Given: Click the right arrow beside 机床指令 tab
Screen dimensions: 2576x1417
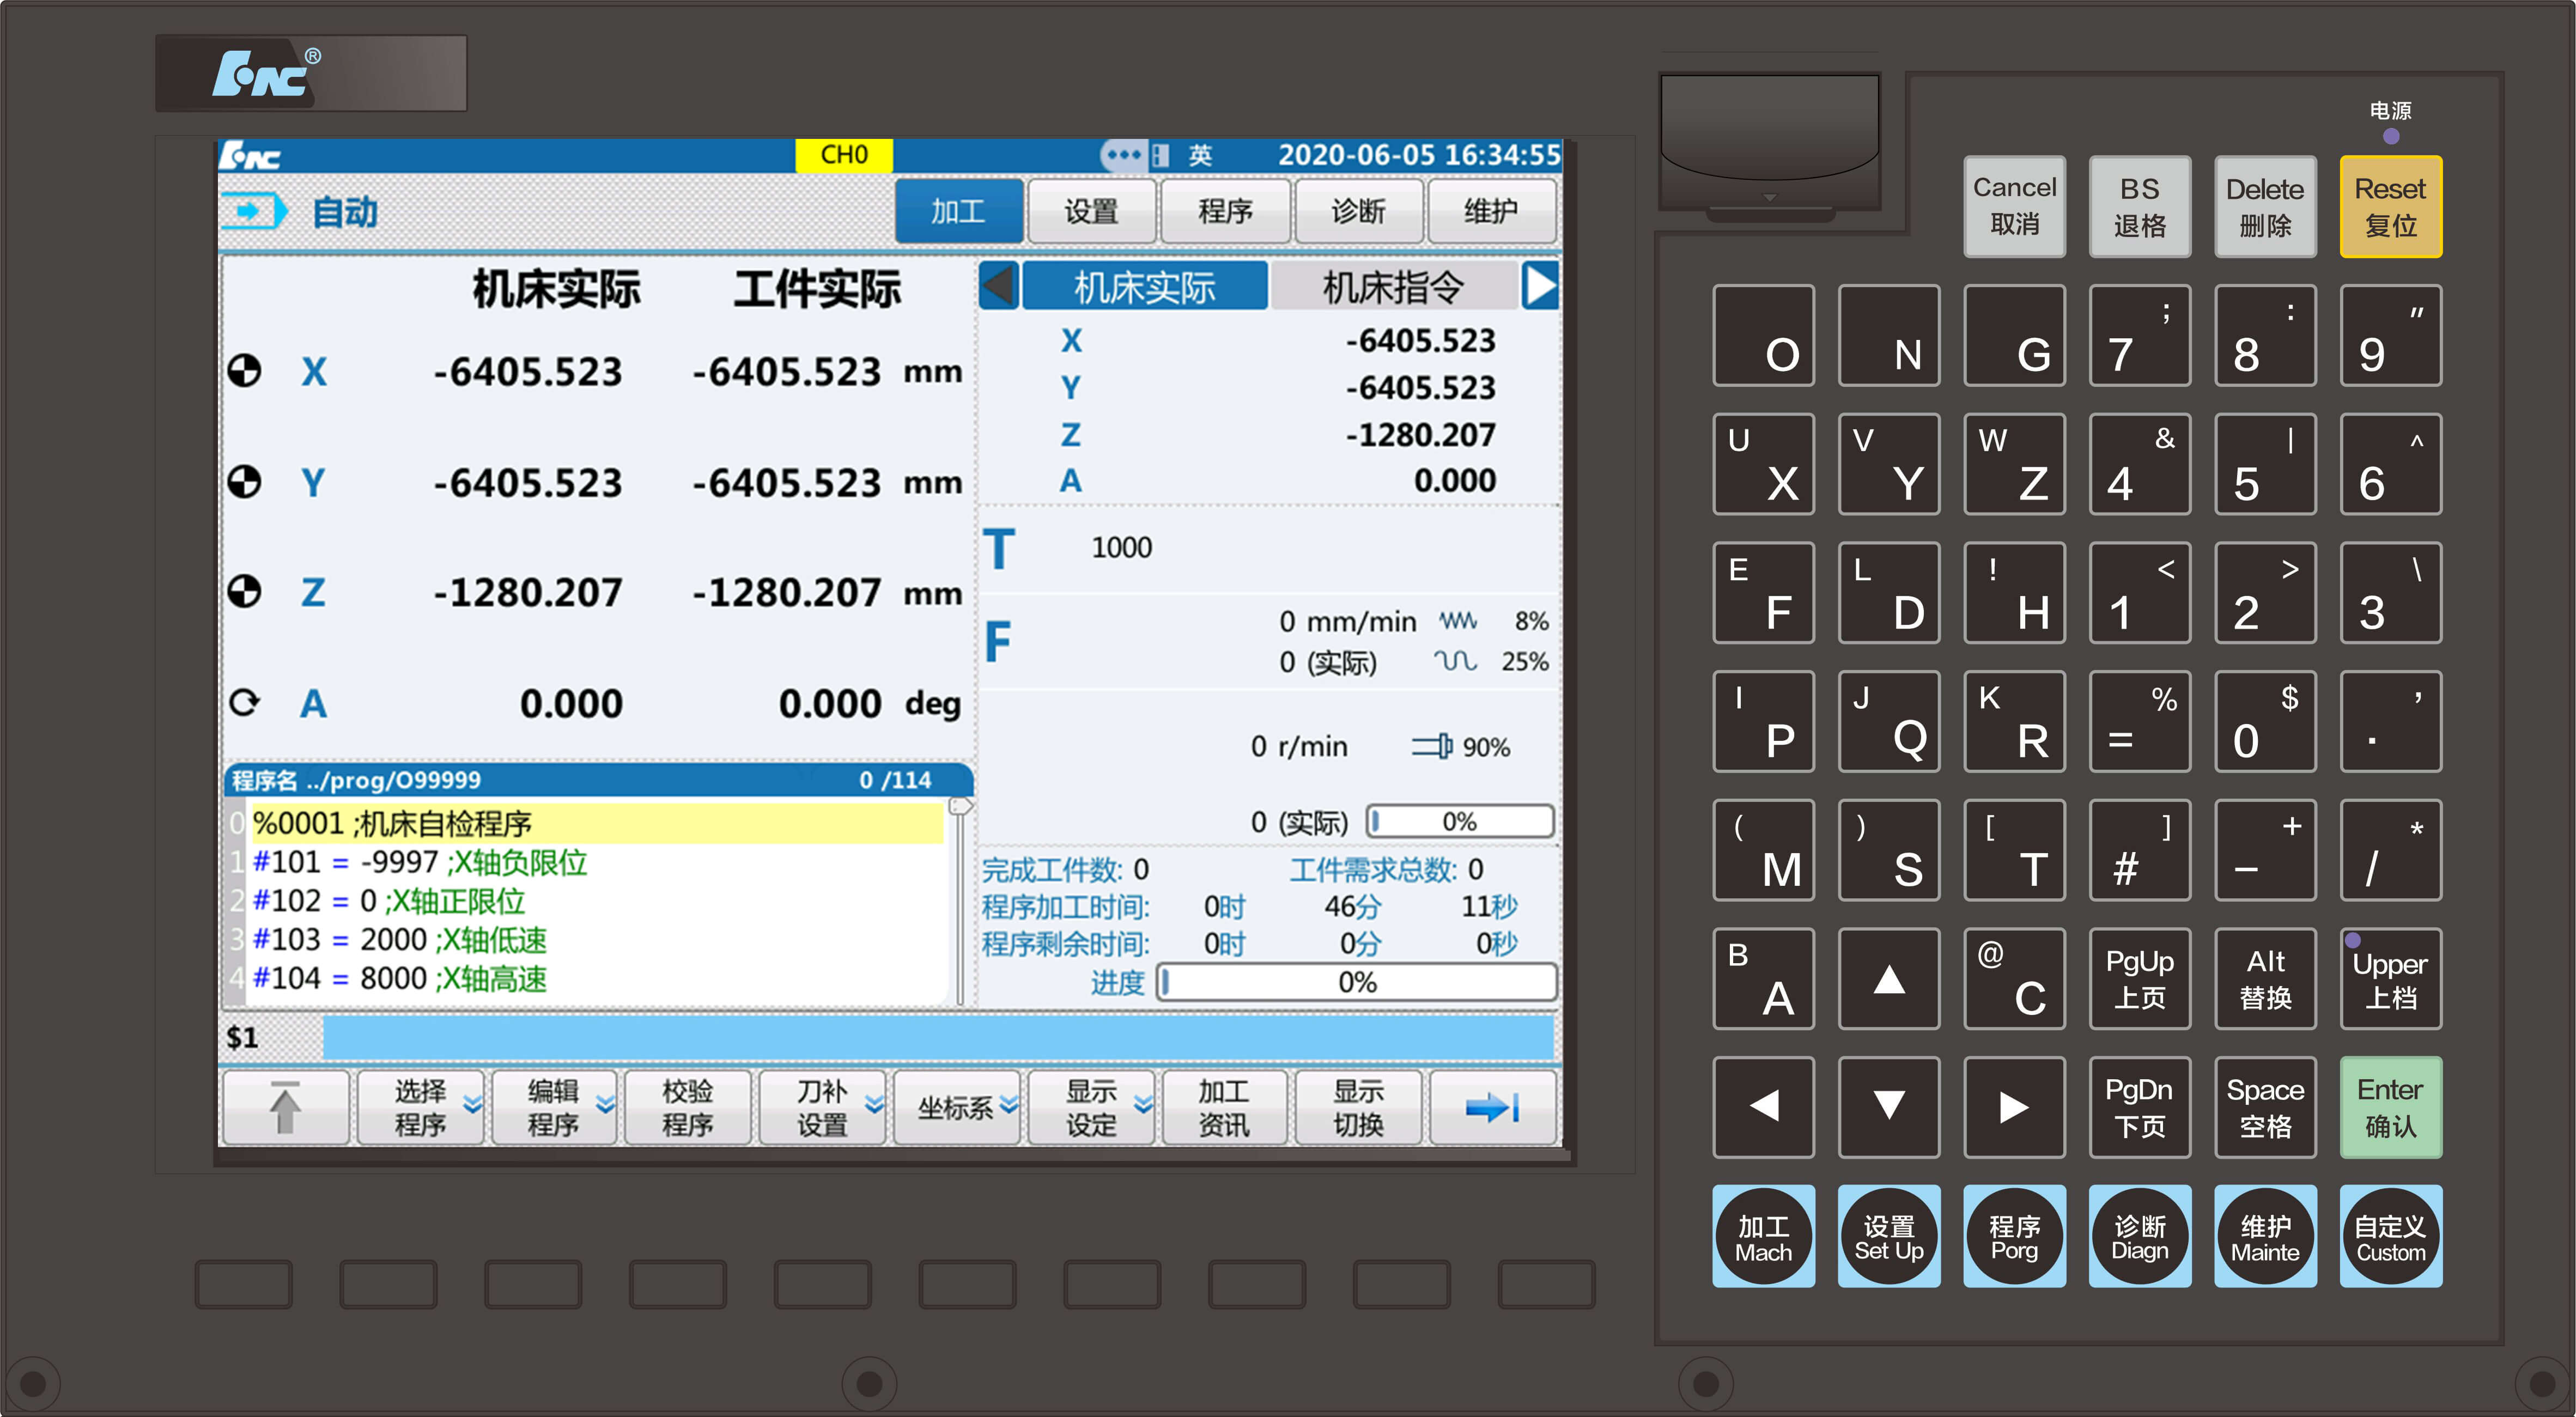Looking at the screenshot, I should coord(1539,287).
